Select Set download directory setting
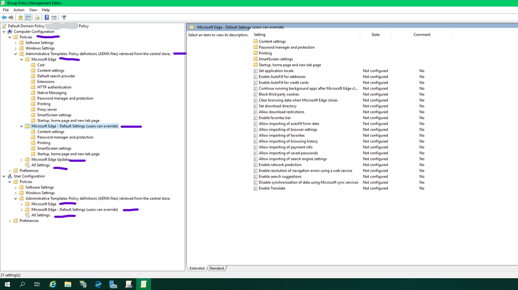The width and height of the screenshot is (518, 290). pos(277,106)
